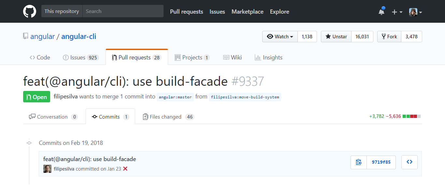Open the plus create-new menu
This screenshot has height=191, width=445.
(397, 12)
